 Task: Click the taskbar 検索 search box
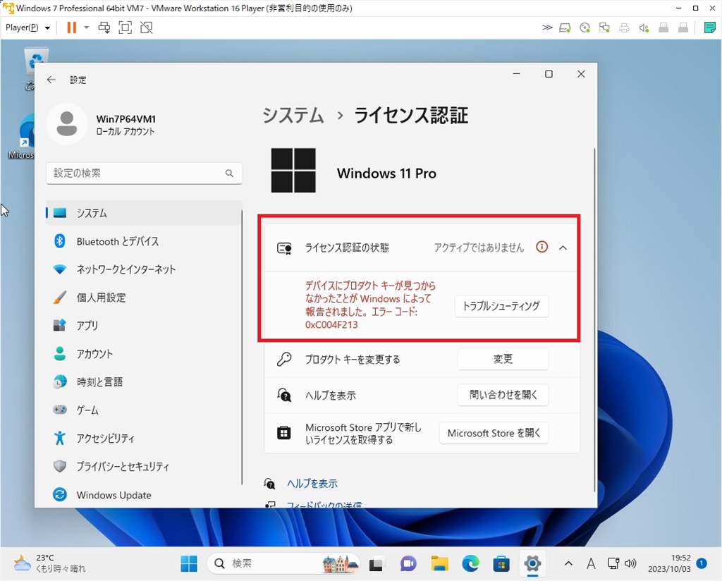click(x=283, y=563)
